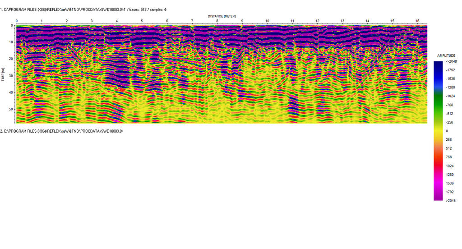Pick the yellow zero-amplitude band in color bar
This screenshot has width=462, height=249.
click(438, 131)
